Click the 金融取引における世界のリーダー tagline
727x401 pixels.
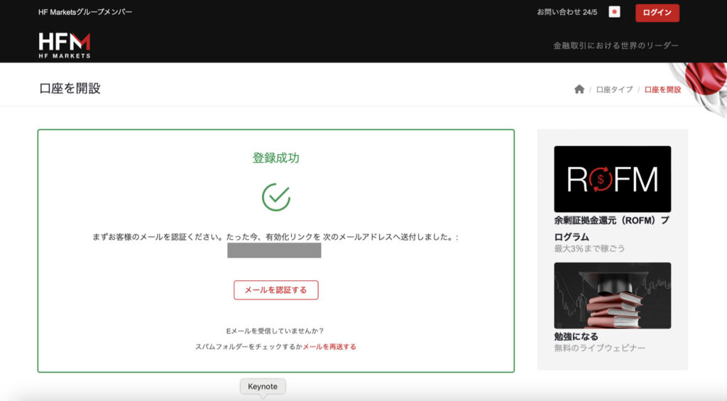coord(616,45)
